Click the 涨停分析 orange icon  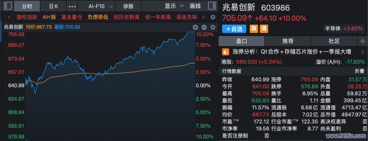226,52
